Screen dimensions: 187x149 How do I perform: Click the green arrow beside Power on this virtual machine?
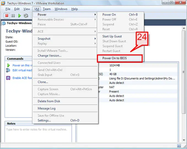coord(9,65)
